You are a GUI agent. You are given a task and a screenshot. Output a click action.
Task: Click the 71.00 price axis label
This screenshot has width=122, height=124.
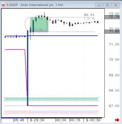(x=114, y=44)
